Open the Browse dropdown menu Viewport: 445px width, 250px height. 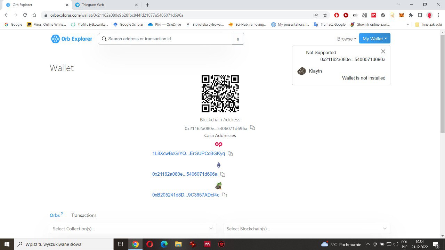347,39
